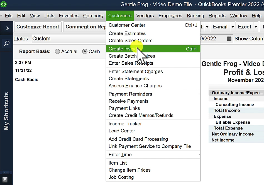Open the Employees menu
The height and width of the screenshot is (185, 264).
pos(170,16)
